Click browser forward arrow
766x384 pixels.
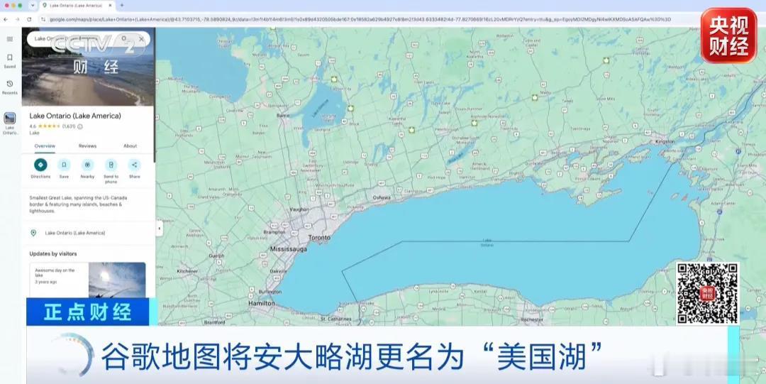pos(17,19)
